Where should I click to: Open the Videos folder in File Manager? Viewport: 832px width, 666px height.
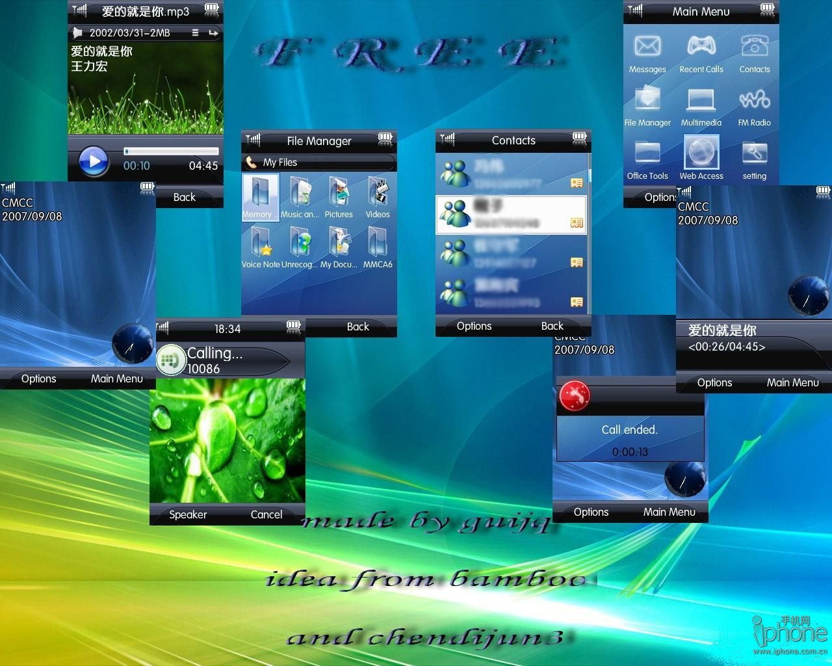[x=378, y=197]
